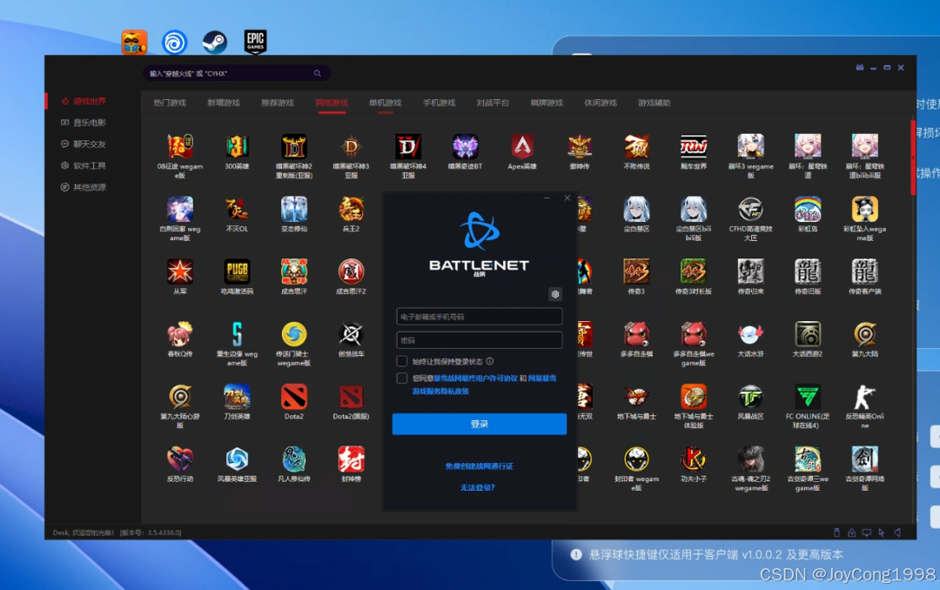Open the Steam desktop shortcut
The width and height of the screenshot is (940, 590).
(214, 42)
